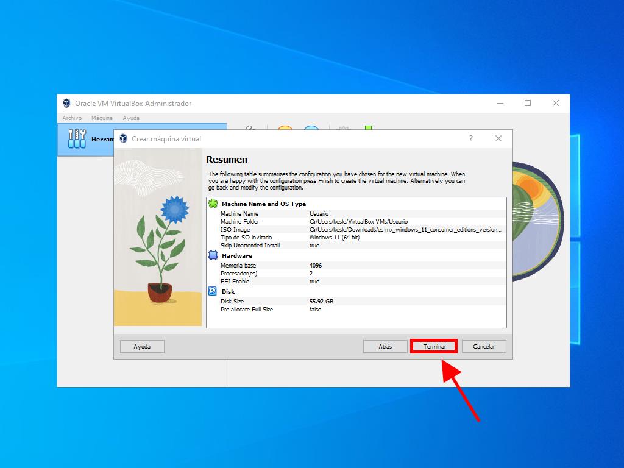Select the ISO Image row
The width and height of the screenshot is (624, 468).
tap(360, 230)
